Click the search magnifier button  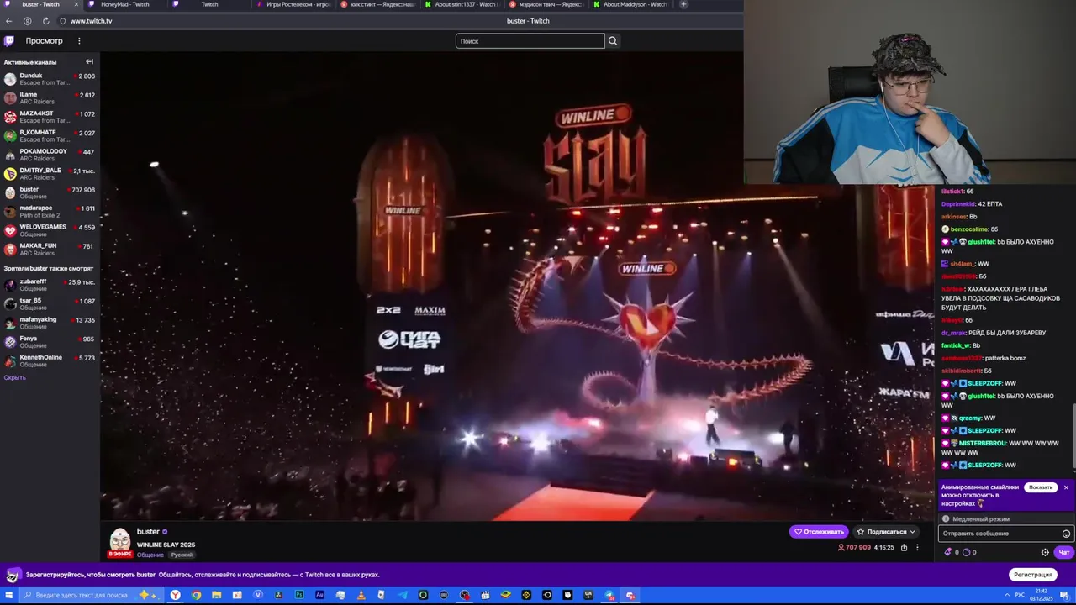click(x=613, y=40)
